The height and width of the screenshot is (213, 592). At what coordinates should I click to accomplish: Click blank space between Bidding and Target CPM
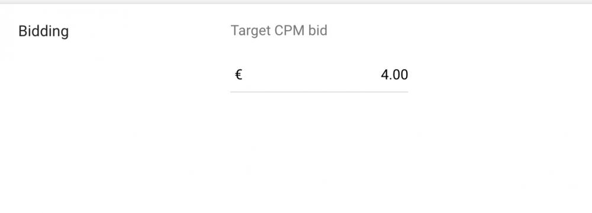pyautogui.click(x=150, y=31)
